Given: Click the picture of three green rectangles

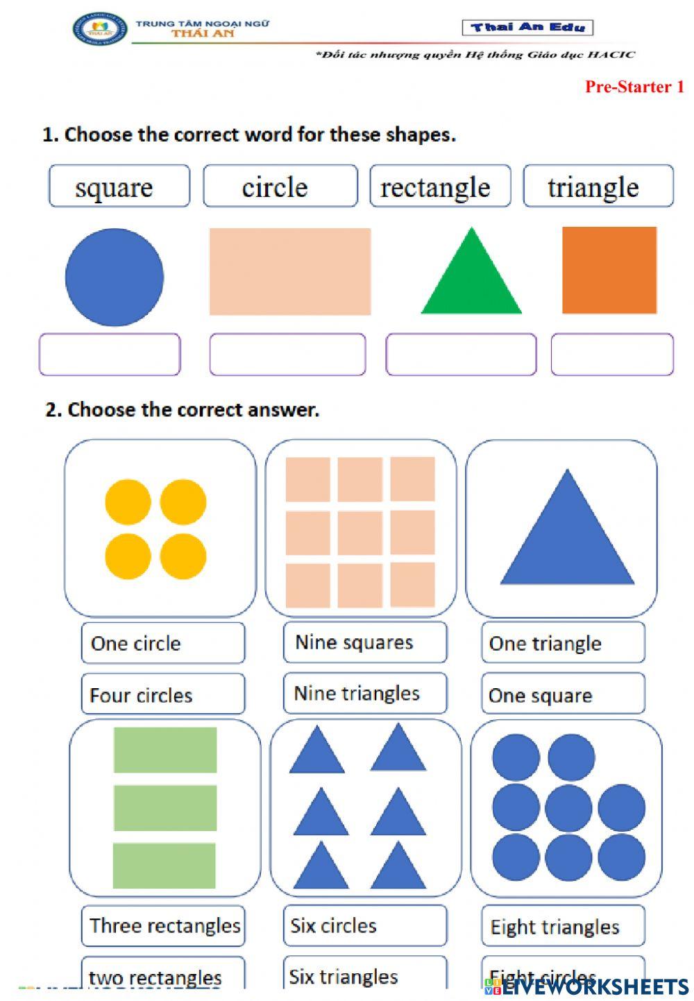Looking at the screenshot, I should tap(165, 808).
